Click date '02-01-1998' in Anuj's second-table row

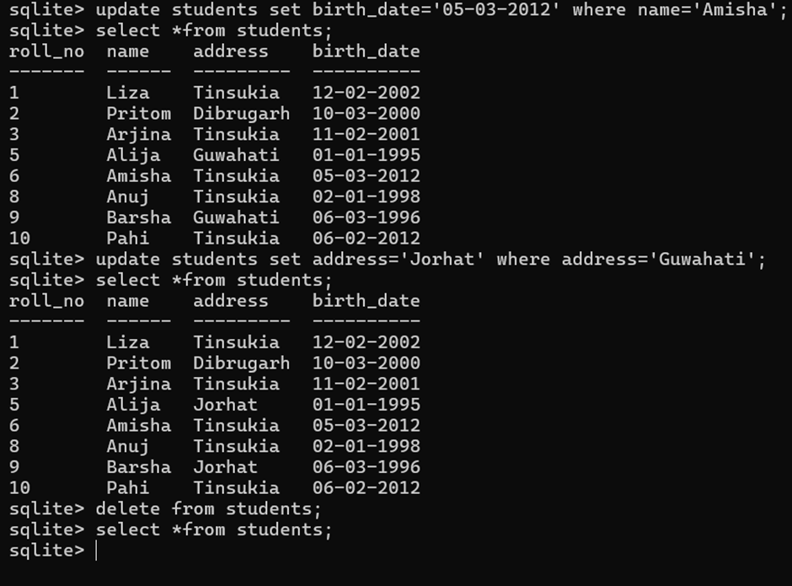(367, 446)
